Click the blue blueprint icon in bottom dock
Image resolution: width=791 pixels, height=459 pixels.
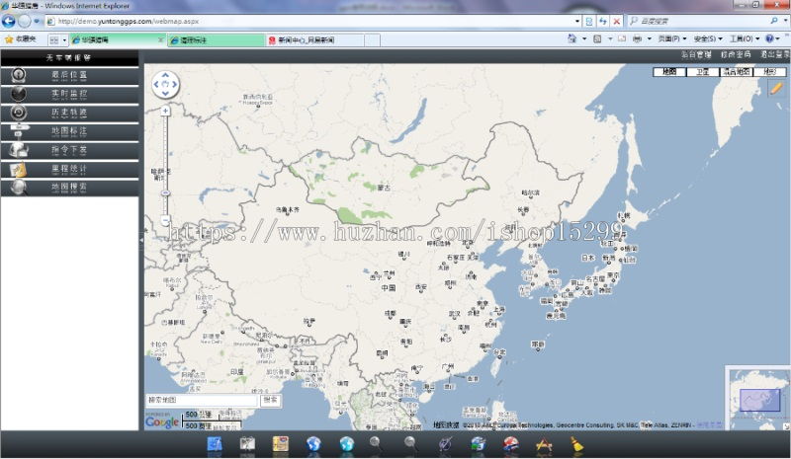[215, 444]
